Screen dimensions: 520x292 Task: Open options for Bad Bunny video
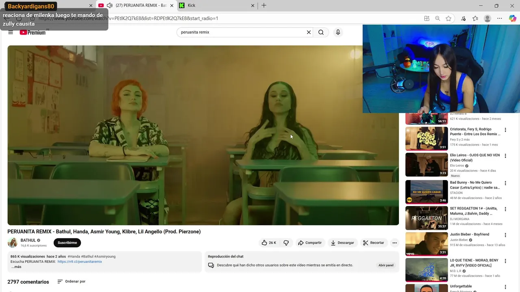click(505, 183)
